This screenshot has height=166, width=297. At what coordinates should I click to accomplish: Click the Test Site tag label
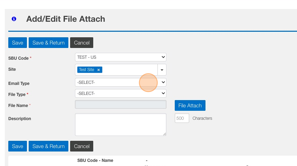click(86, 70)
